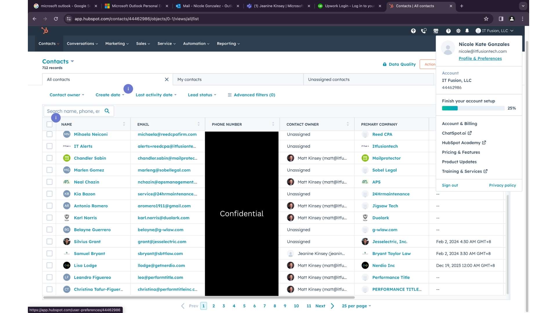
Task: Go back in browser history
Action: [x=35, y=19]
